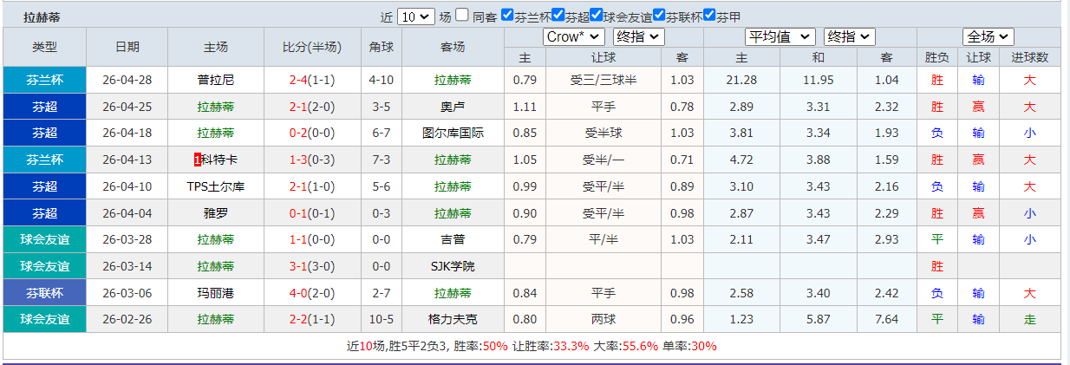
Task: Click the 2-2(1-1) score
Action: (x=312, y=319)
